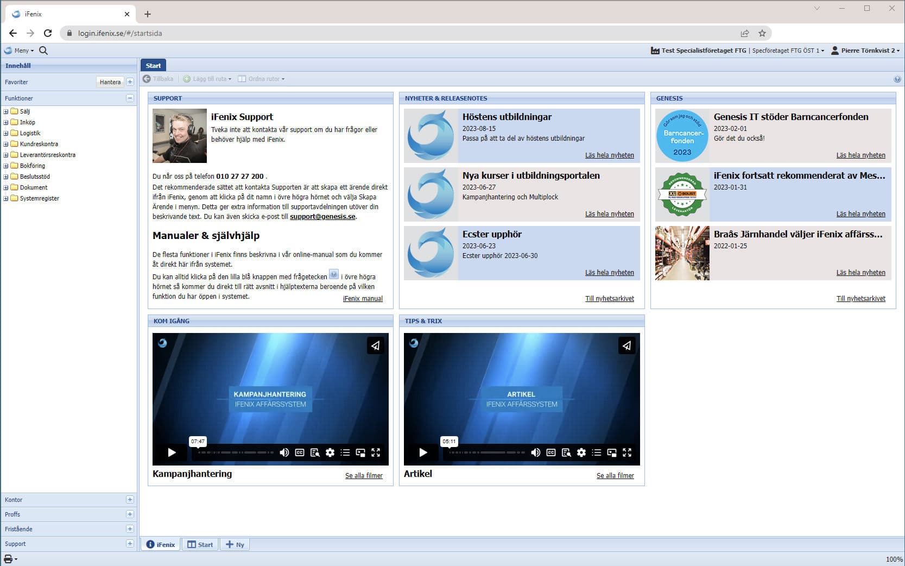Click the Hantera favorites button

point(110,82)
